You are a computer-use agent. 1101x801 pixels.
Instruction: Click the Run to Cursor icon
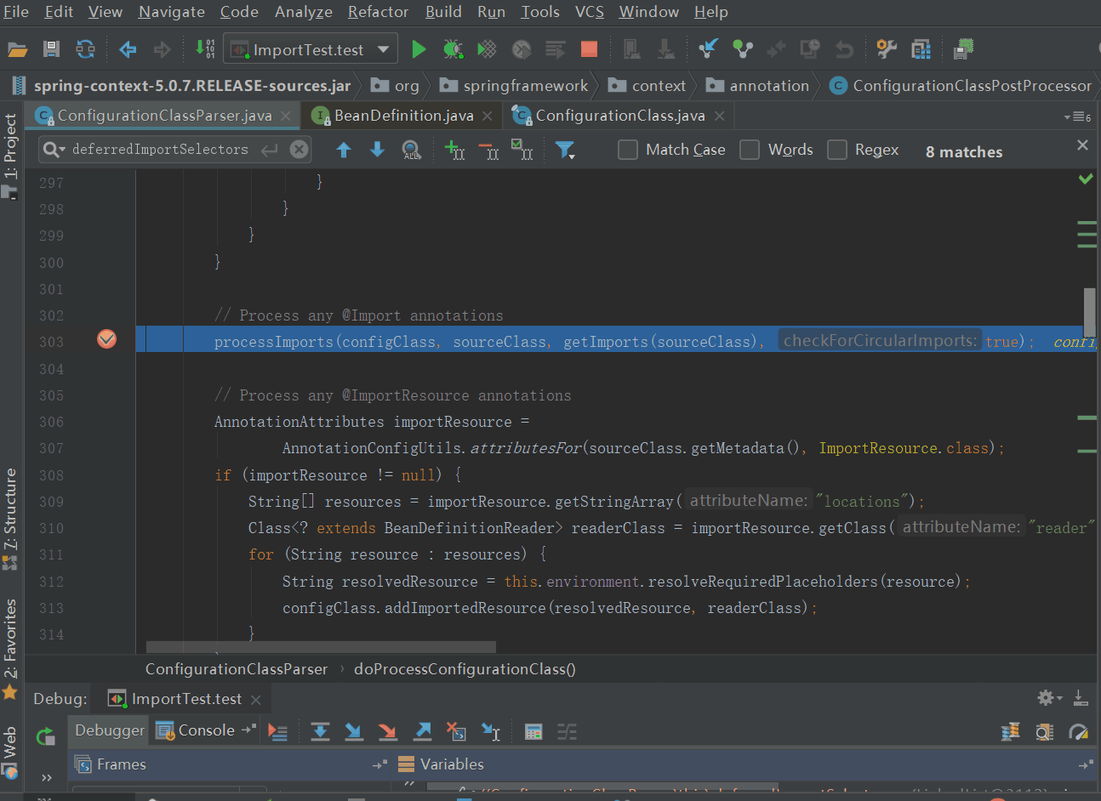[x=491, y=731]
